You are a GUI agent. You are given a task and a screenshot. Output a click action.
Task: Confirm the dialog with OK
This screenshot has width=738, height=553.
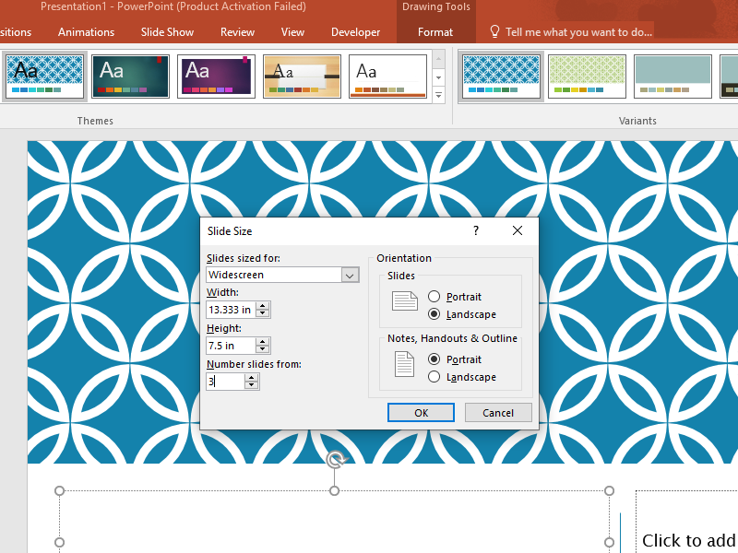(x=421, y=413)
